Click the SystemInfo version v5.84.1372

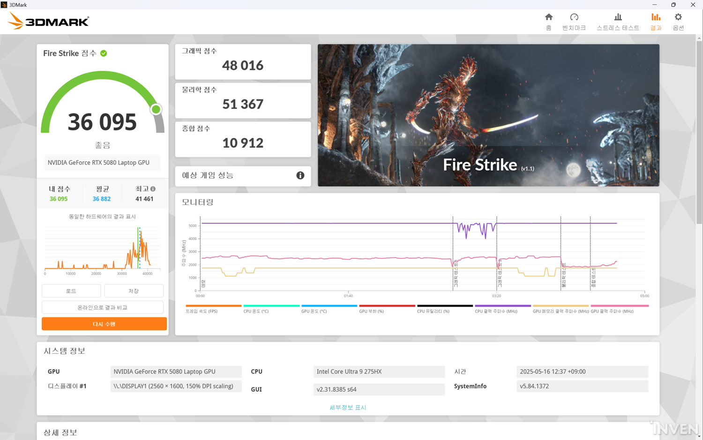pos(582,386)
